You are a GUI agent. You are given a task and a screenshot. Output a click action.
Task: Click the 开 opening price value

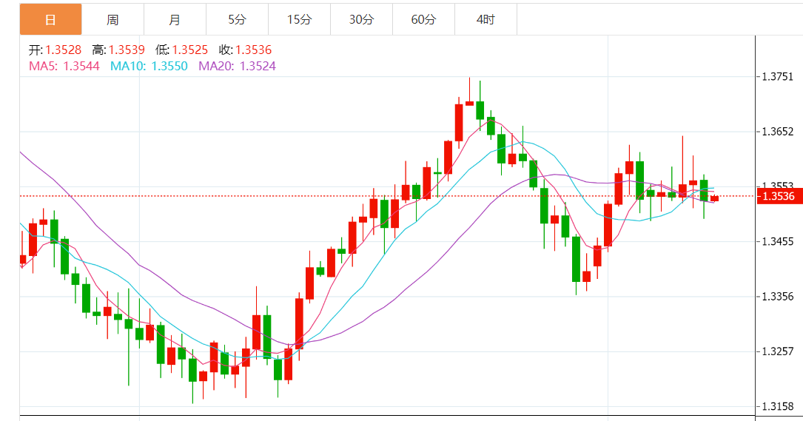click(63, 50)
